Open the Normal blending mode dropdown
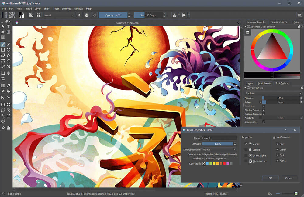The width and height of the screenshot is (304, 197). 58,15
